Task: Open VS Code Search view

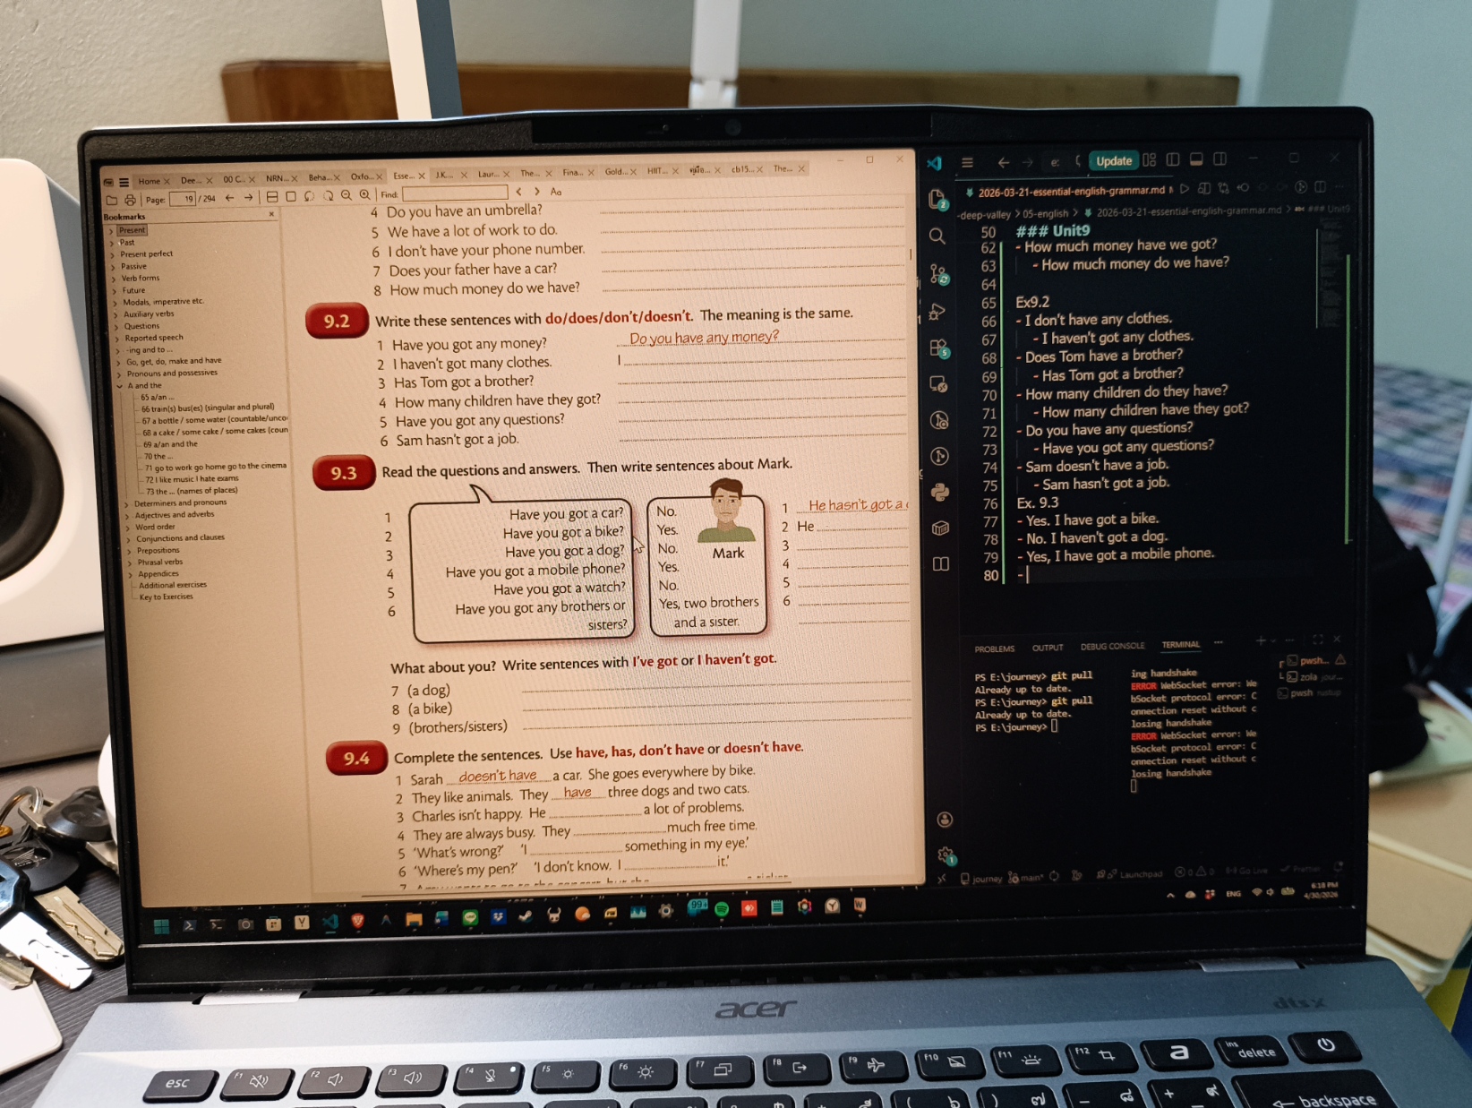Action: 937,236
